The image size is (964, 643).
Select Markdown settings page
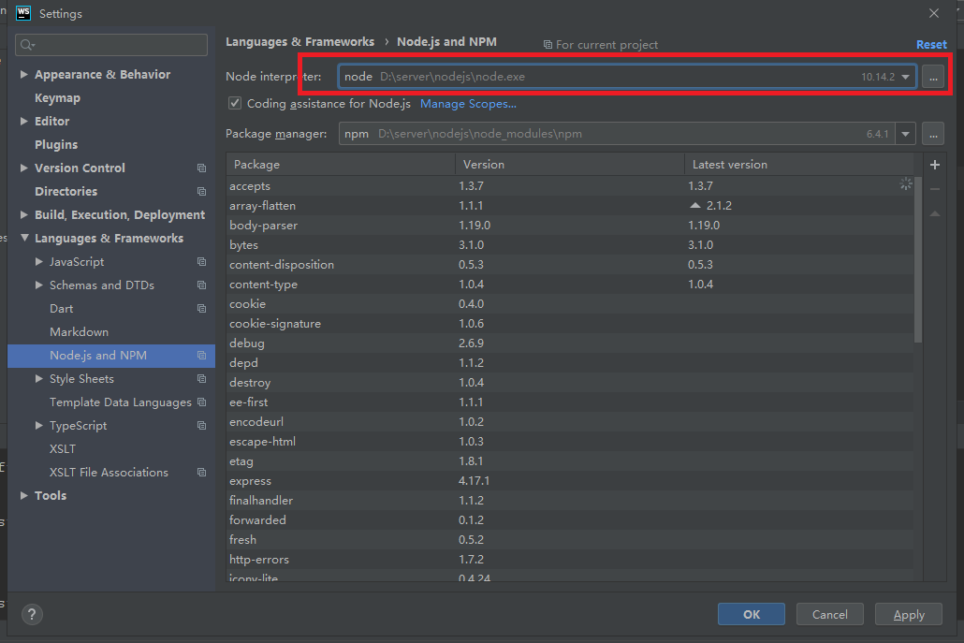point(79,332)
